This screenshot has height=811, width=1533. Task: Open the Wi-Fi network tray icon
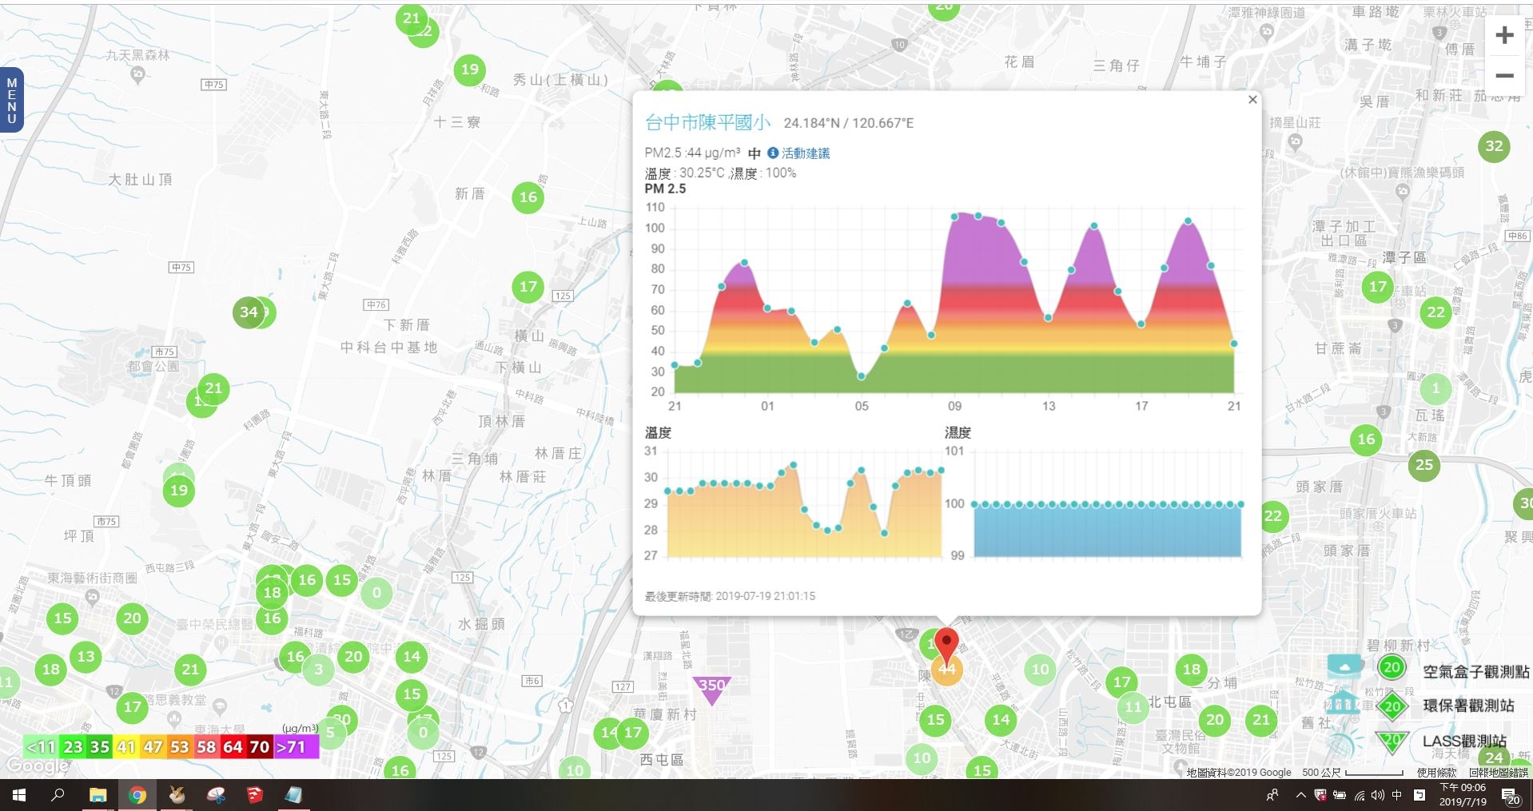pos(1359,795)
